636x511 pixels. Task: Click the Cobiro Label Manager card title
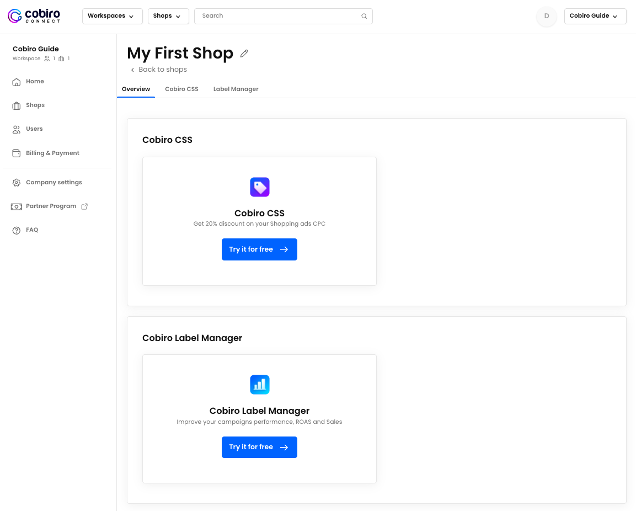[259, 411]
